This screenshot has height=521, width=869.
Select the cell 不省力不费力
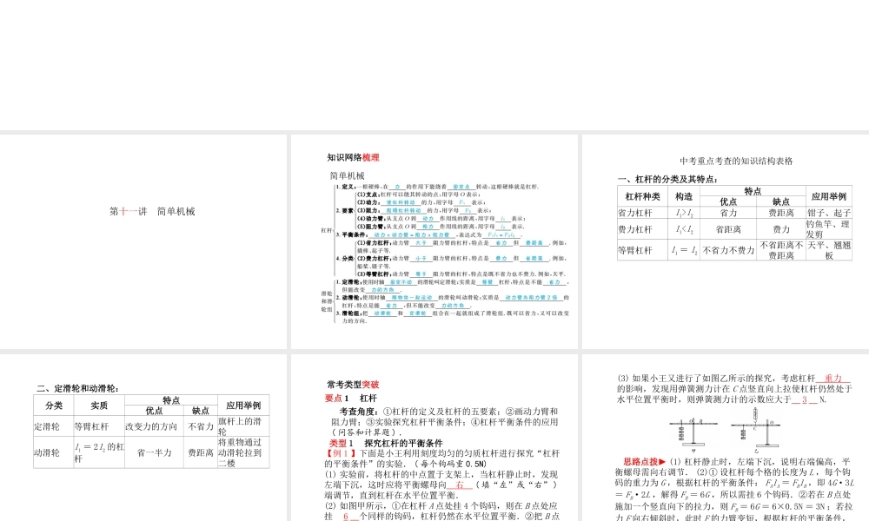(x=728, y=250)
